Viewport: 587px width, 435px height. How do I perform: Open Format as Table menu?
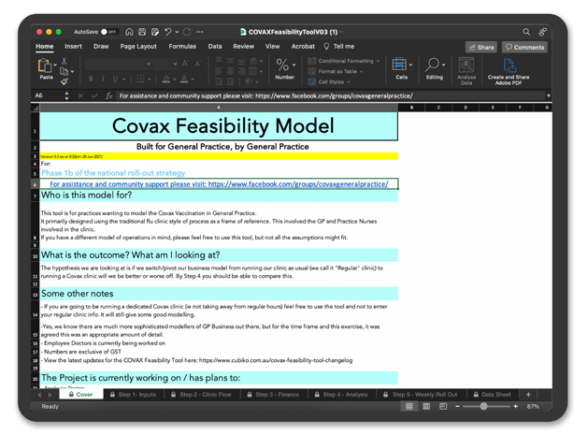tap(335, 71)
